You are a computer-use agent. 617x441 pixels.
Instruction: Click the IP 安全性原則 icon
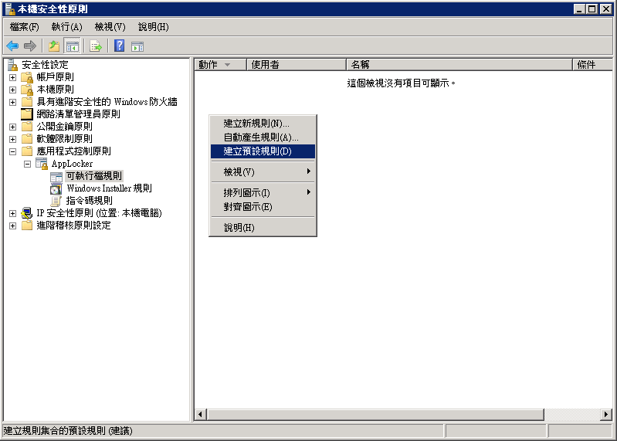click(x=27, y=213)
